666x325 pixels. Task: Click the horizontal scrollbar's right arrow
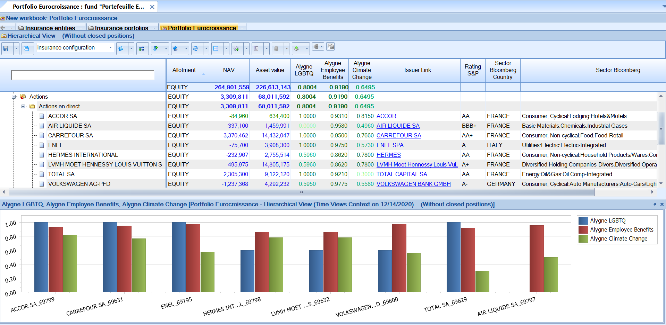pyautogui.click(x=652, y=192)
